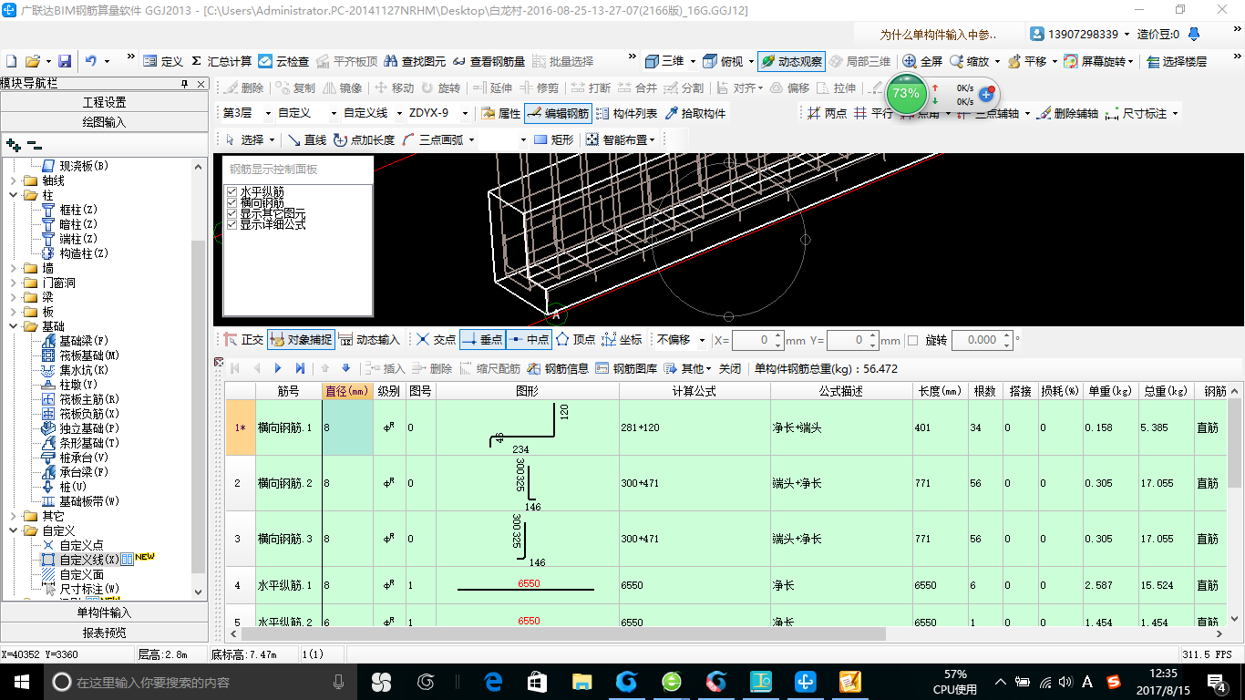Activate 全屏 fullscreen view

click(922, 61)
